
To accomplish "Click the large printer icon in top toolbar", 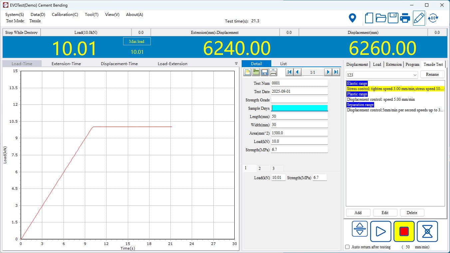I will (405, 18).
